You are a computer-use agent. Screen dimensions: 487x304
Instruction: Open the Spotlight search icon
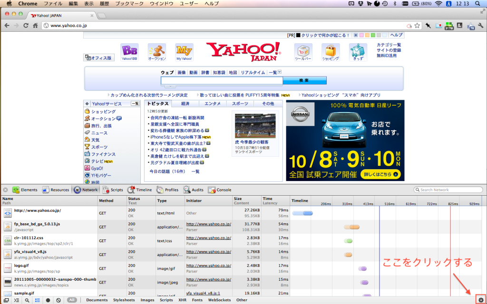coord(478,4)
